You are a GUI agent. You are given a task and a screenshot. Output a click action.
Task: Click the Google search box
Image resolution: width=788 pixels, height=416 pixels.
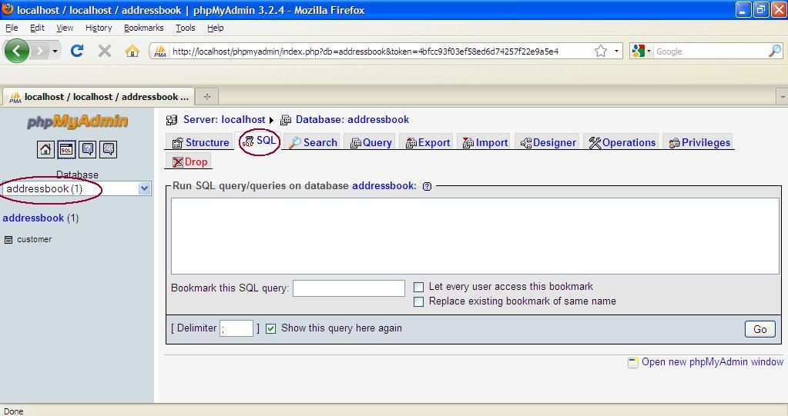(710, 52)
